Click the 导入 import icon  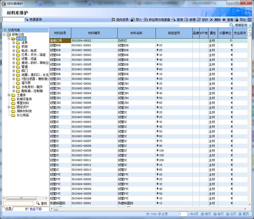point(133,20)
